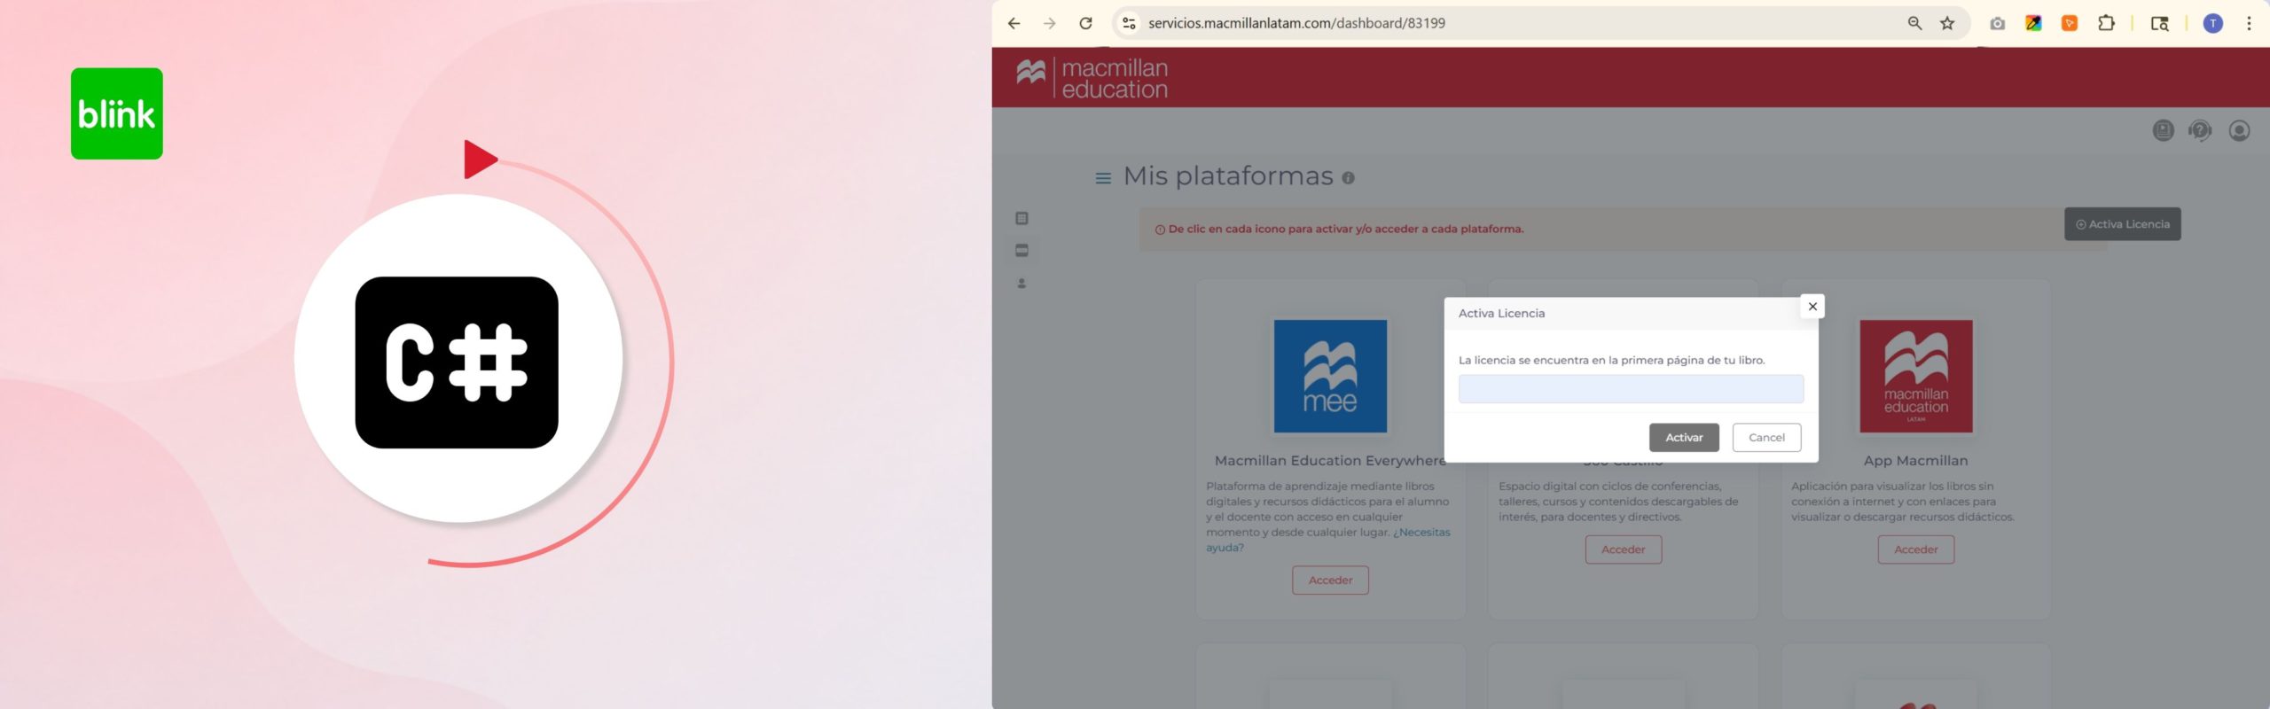
Task: Click the Mis plataformas heading
Action: (1228, 176)
